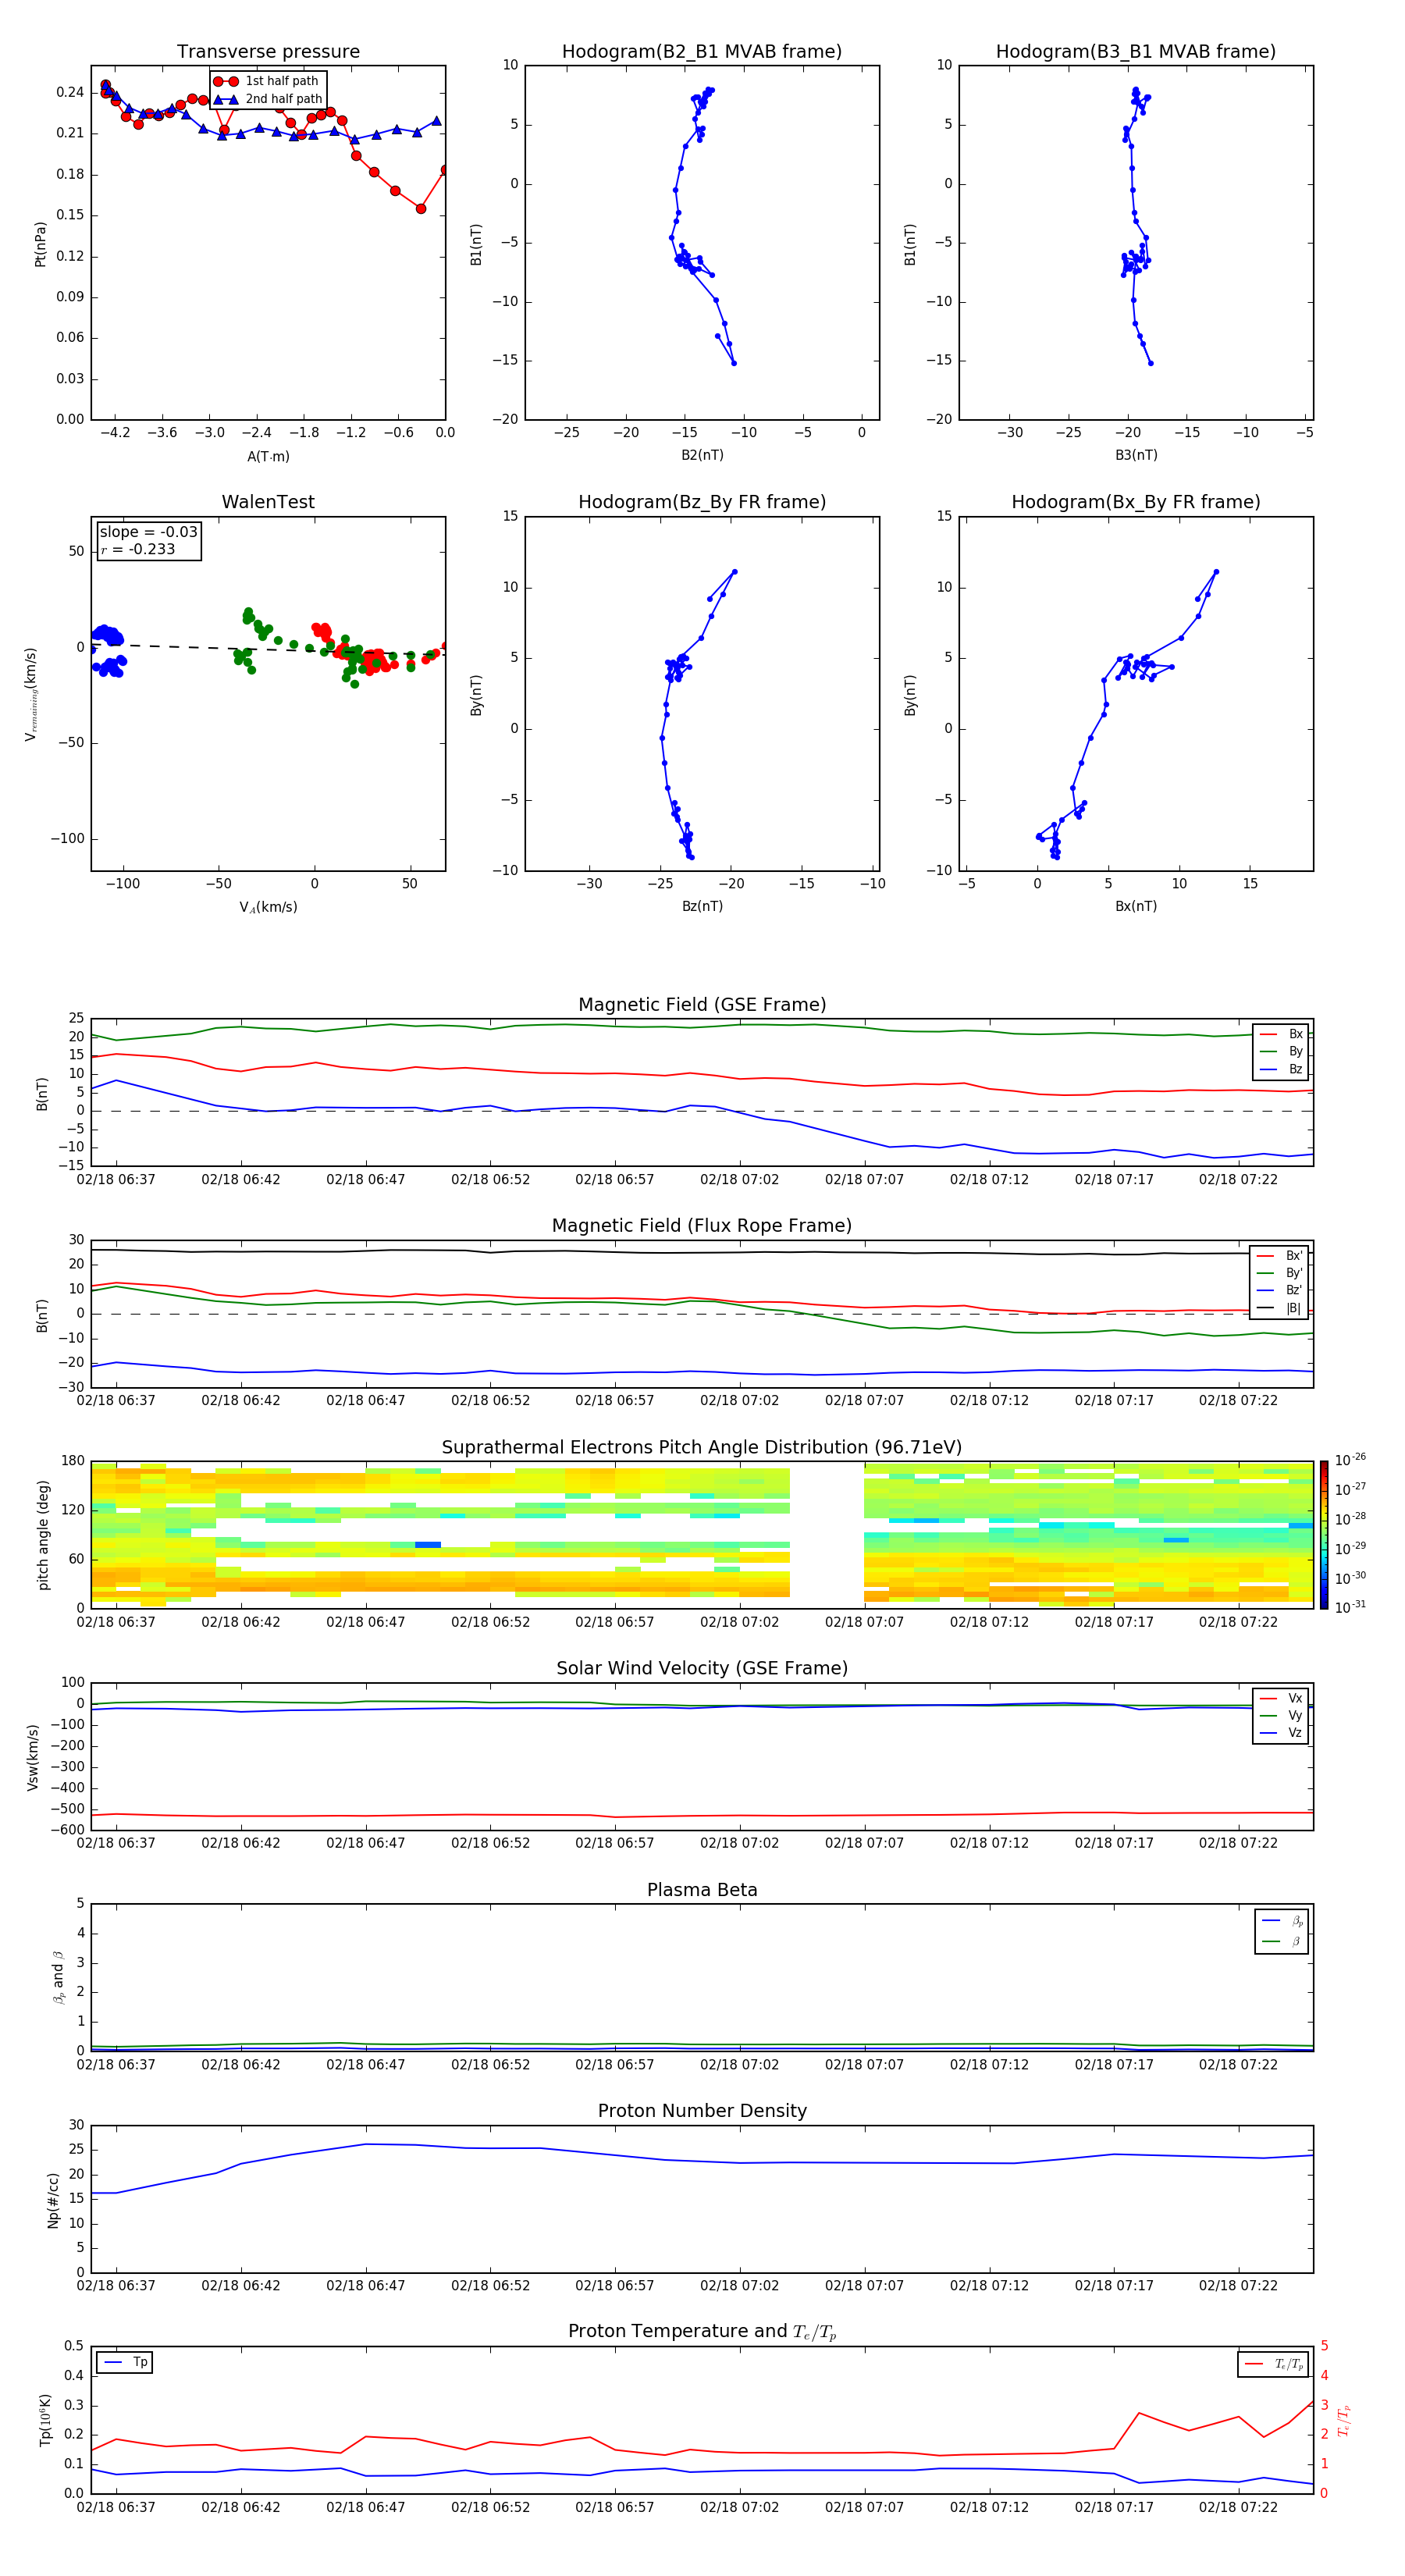
Task: Click the 'V_A(km/s)' x-axis label
Action: (268, 907)
